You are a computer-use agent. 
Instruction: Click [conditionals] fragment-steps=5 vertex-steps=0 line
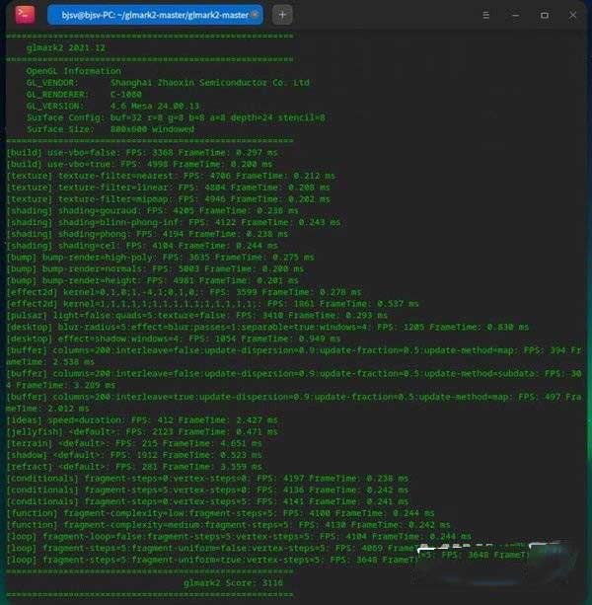(207, 490)
